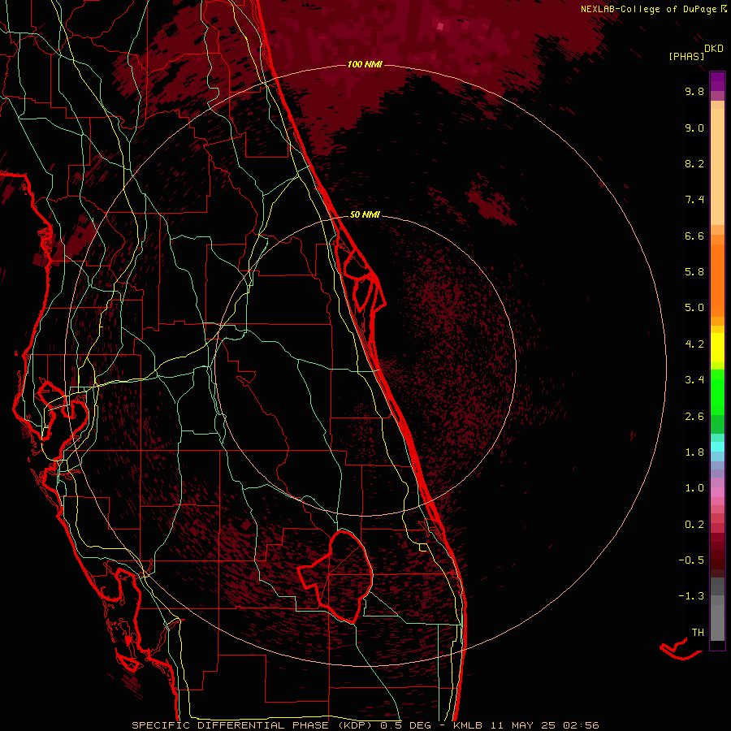731x731 pixels.
Task: Pick the cyan band beside 1.8
Action: point(717,447)
